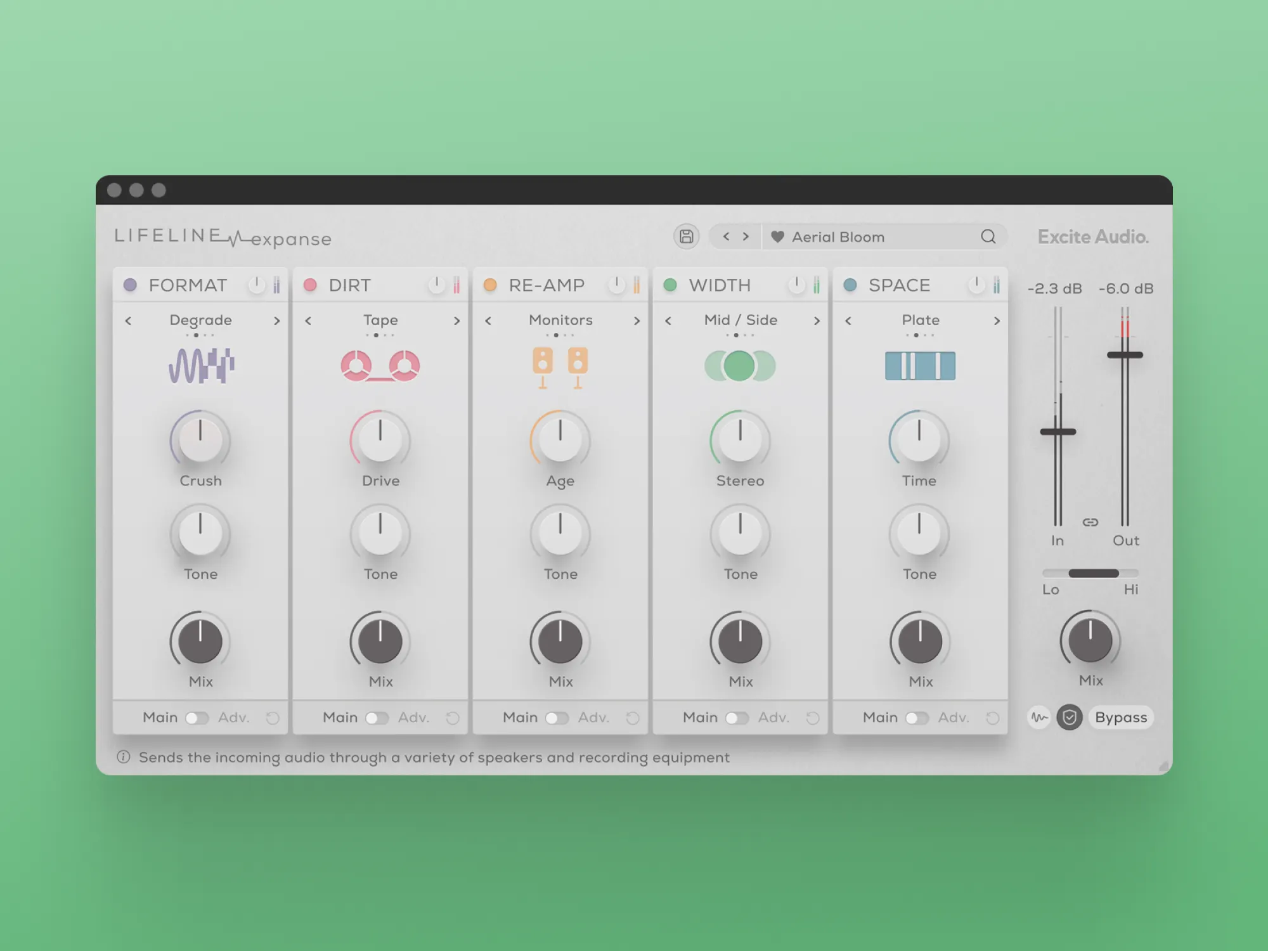This screenshot has height=951, width=1268.
Task: Click the Monitors speakers icon
Action: (560, 368)
